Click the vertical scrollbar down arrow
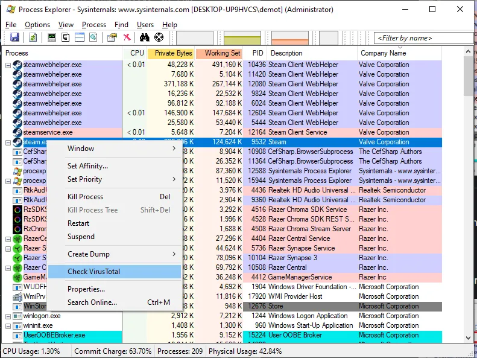Screen dimensions: 477x358 (x=468, y=337)
